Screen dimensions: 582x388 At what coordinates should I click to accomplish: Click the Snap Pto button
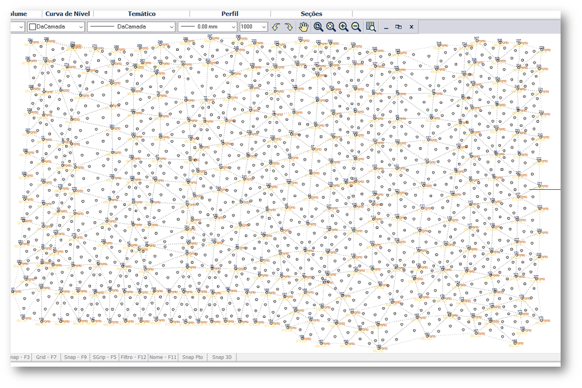tap(192, 357)
